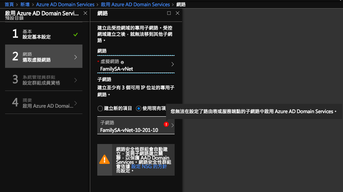Open step 4 摘要
The width and height of the screenshot is (343, 192).
point(44,103)
